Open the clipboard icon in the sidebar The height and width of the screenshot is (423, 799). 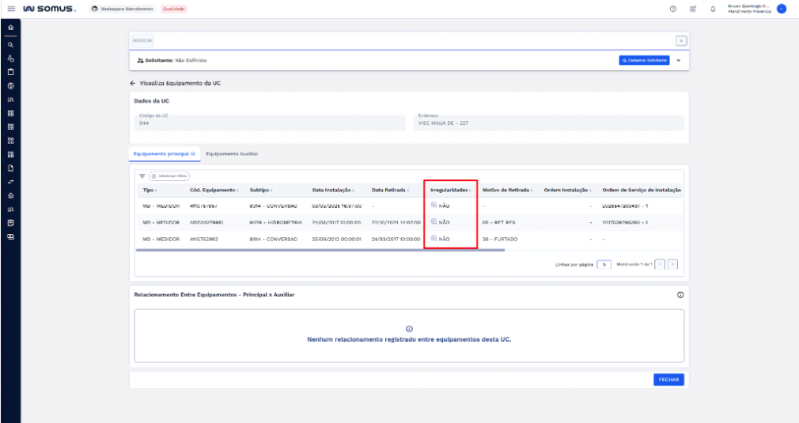tap(11, 72)
